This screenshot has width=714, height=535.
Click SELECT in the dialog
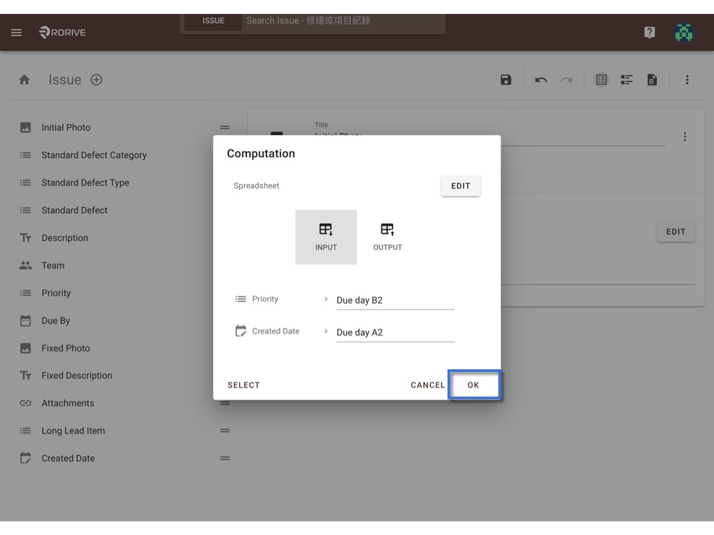tap(243, 385)
